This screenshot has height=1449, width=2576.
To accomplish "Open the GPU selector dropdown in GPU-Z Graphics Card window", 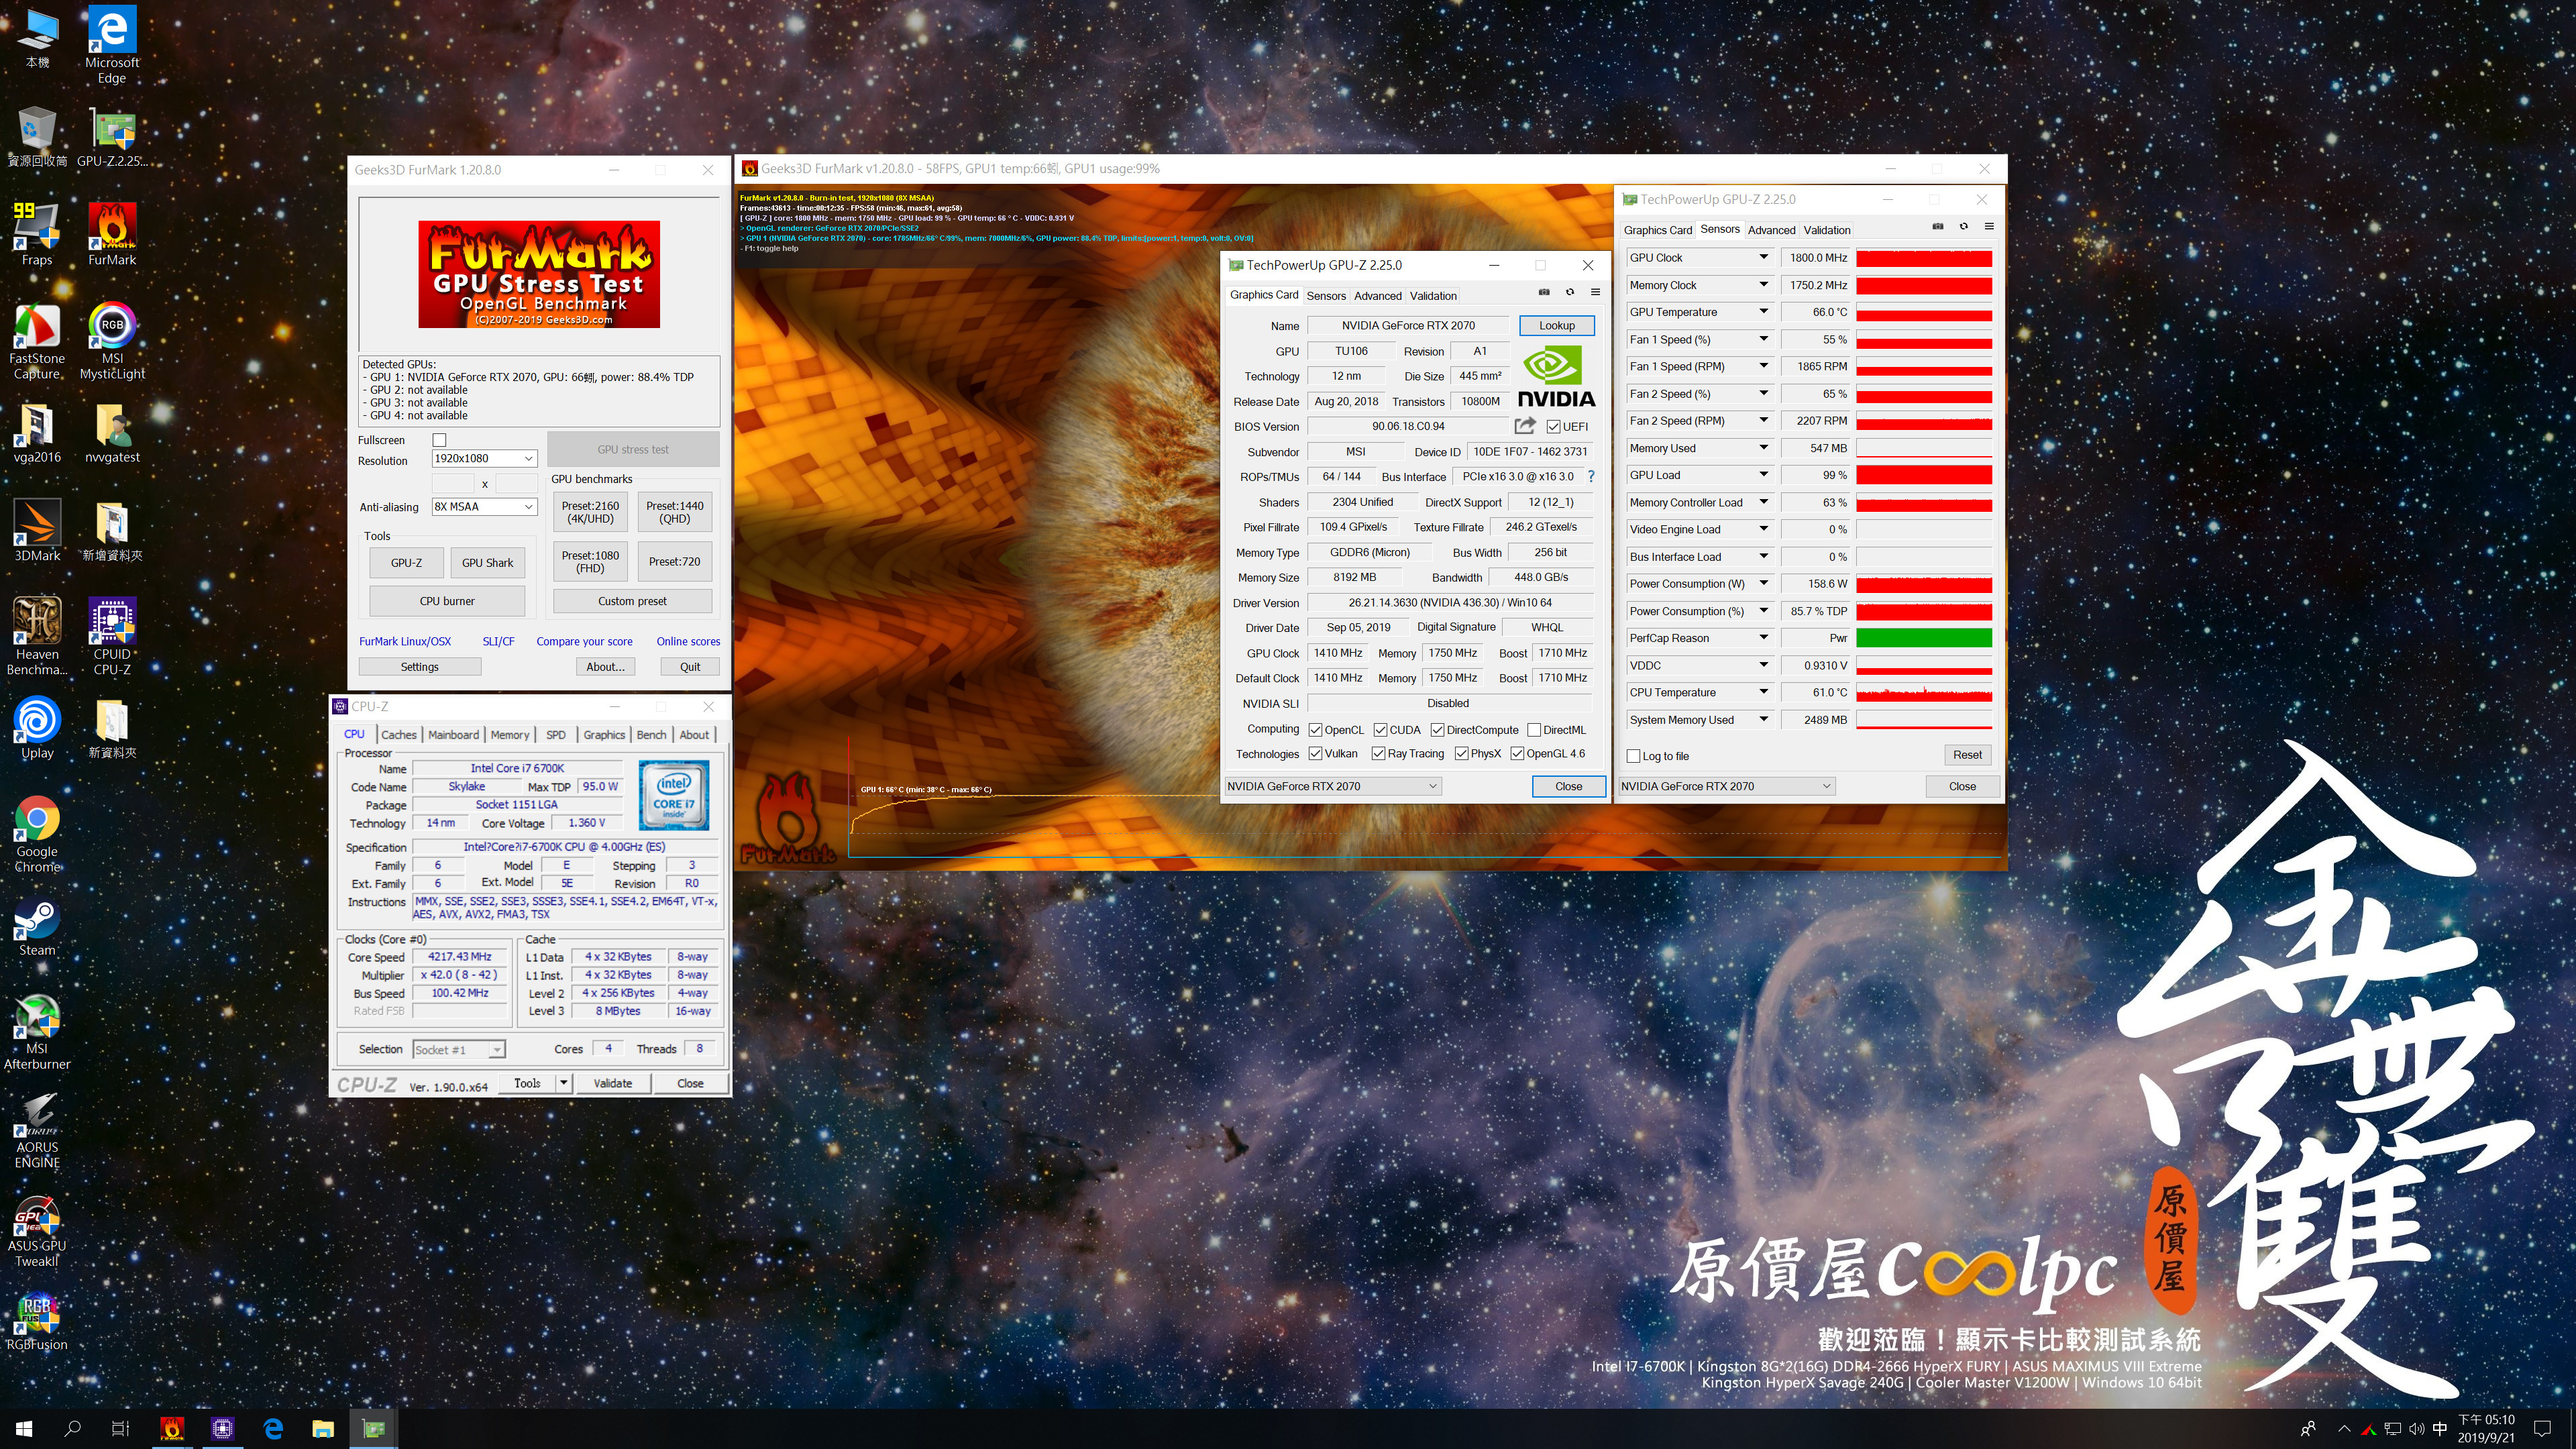I will pos(1332,786).
